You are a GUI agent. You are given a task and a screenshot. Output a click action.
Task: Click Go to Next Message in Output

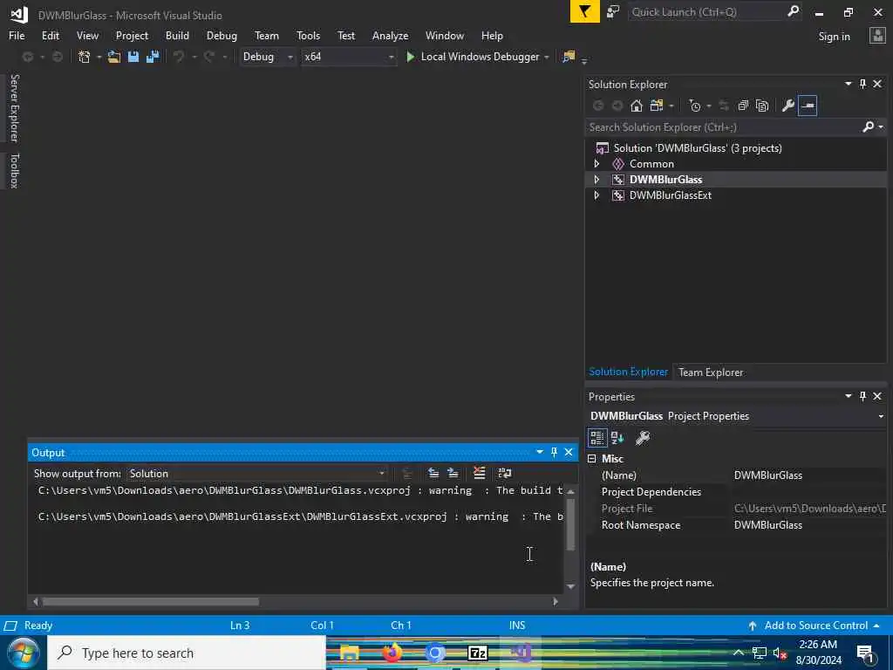tap(453, 473)
